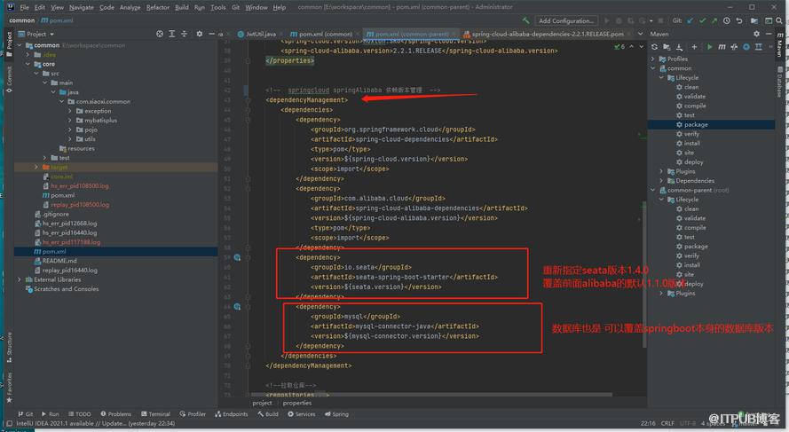Toggle Maven Offline mode icon
789x432 pixels.
[x=734, y=47]
